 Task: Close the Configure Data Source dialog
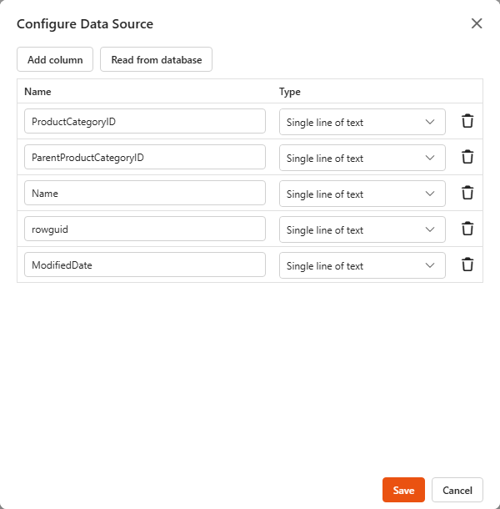pyautogui.click(x=477, y=23)
